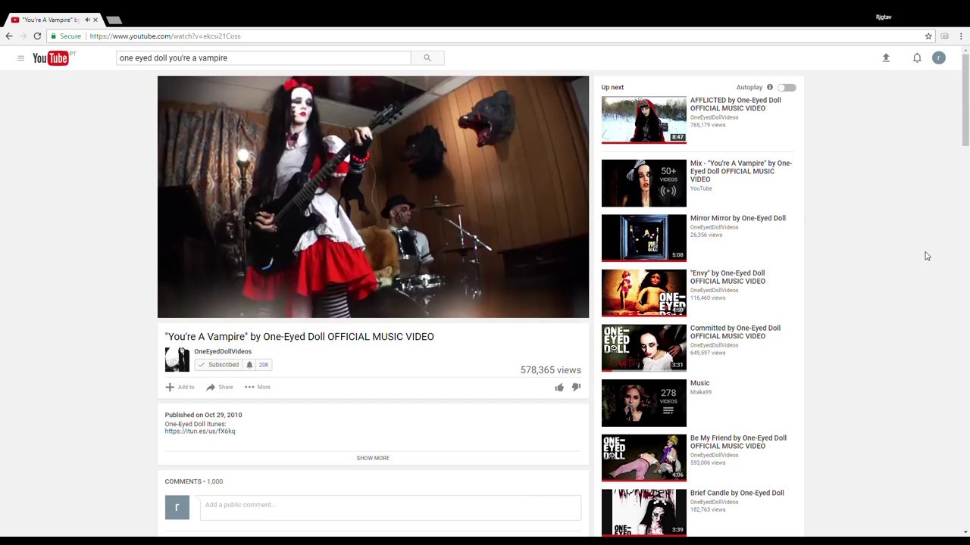This screenshot has width=970, height=545.
Task: Open the Music 278 videos playlist thumbnail
Action: pos(644,403)
